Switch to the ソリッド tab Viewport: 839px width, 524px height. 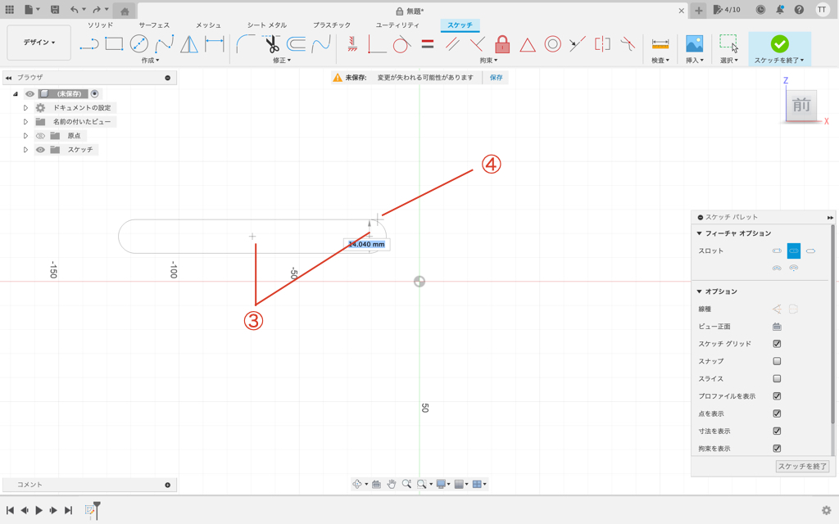pos(100,25)
